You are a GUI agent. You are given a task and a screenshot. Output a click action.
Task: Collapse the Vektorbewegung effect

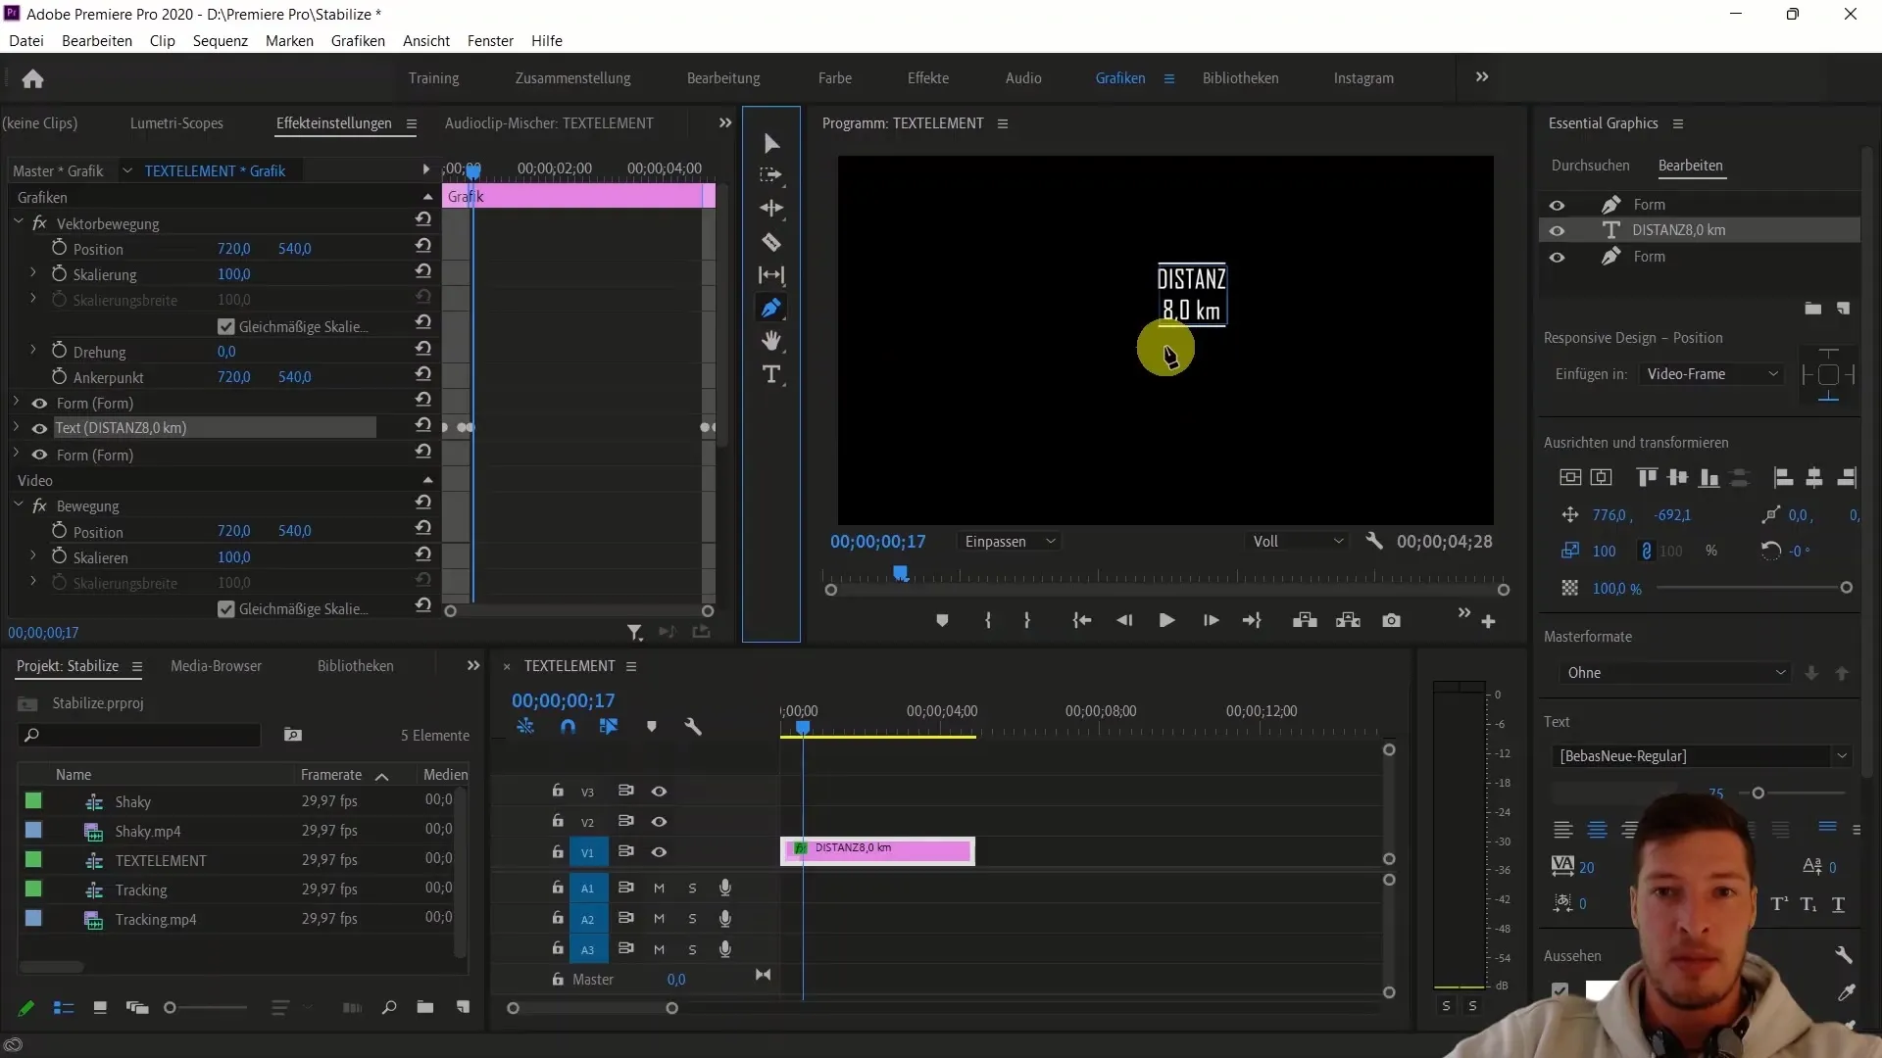18,223
